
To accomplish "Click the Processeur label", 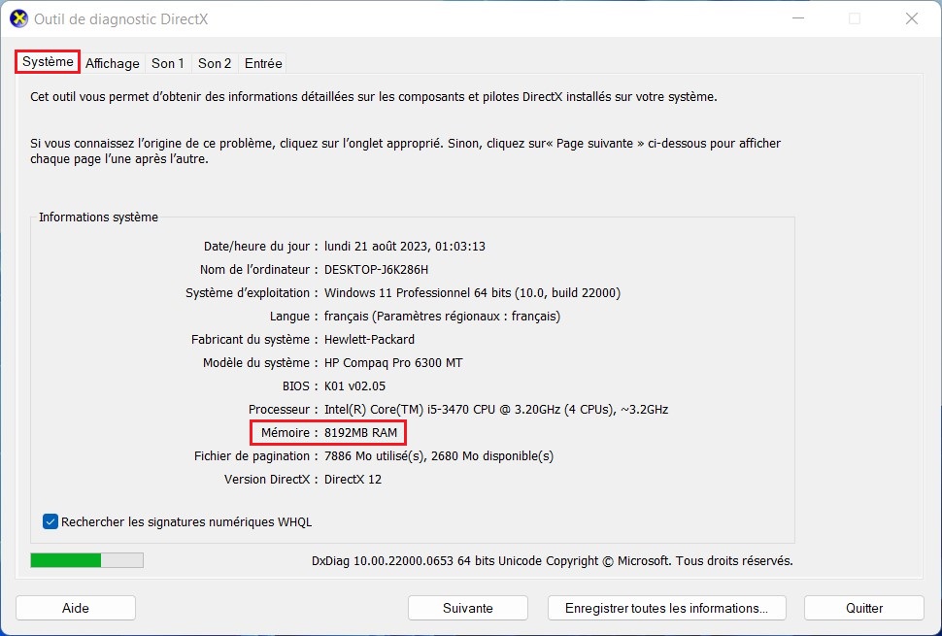I will (283, 410).
